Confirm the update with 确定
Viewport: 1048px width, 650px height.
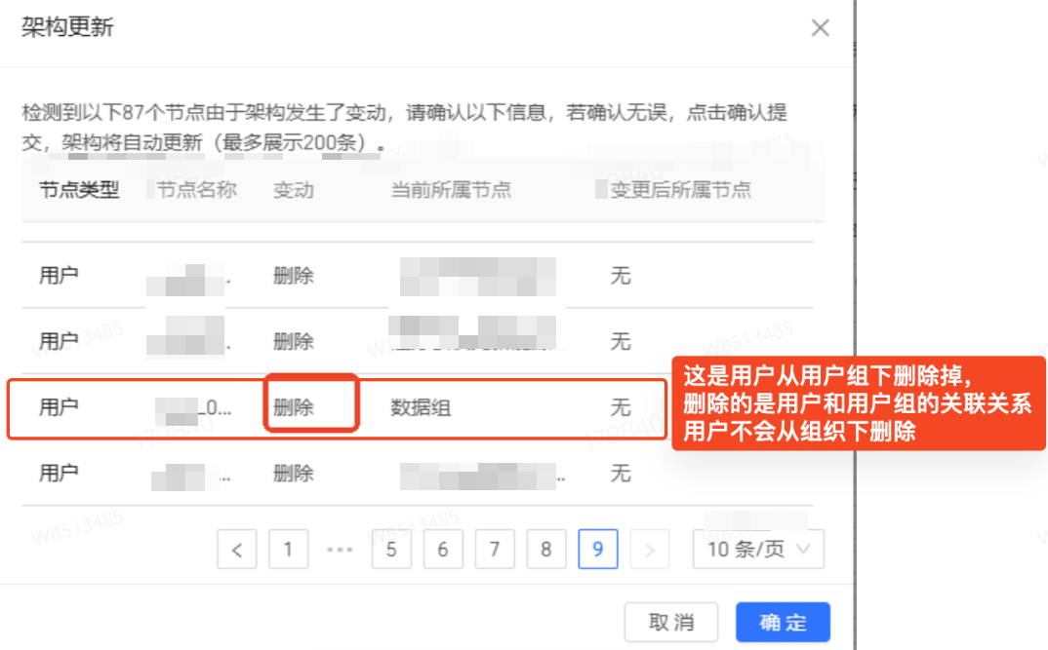point(783,623)
